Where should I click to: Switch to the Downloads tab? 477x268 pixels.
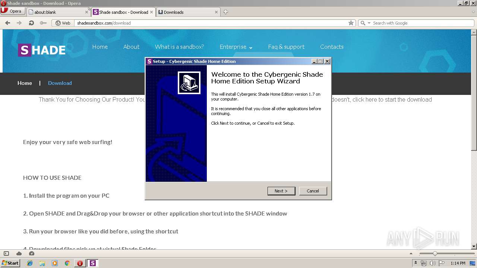click(188, 12)
